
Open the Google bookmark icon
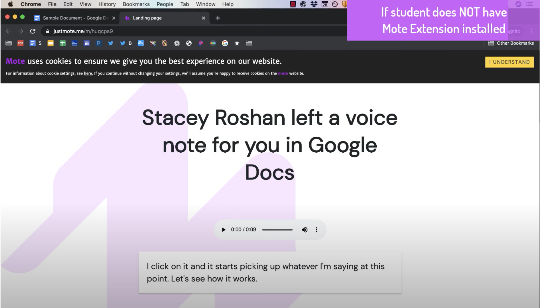[225, 43]
